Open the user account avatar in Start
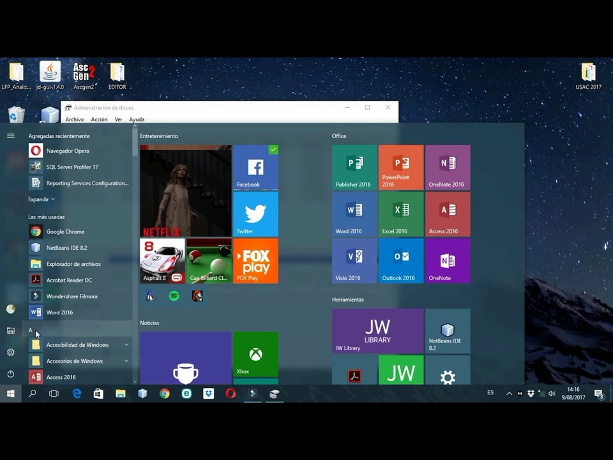The image size is (613, 460). click(11, 309)
